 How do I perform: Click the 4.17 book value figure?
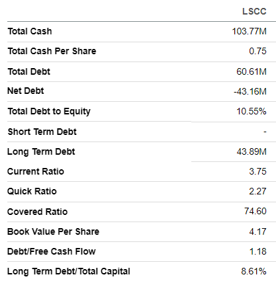point(257,231)
